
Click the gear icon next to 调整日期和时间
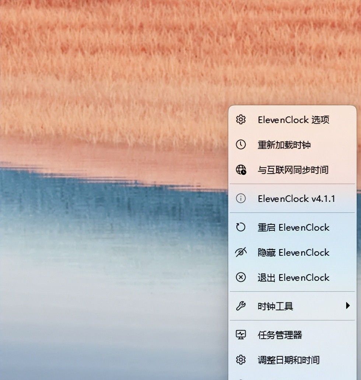[x=241, y=359]
